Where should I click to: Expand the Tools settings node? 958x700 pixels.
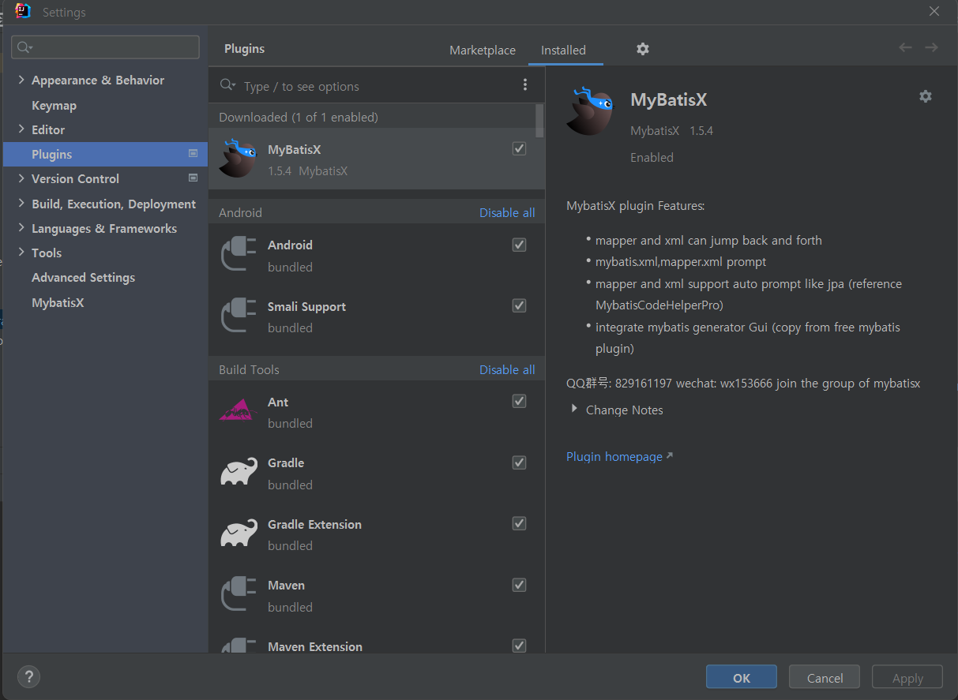click(21, 252)
